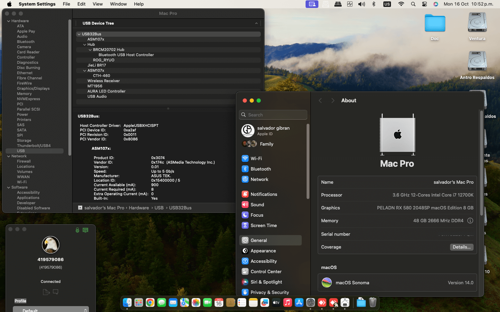Click the green lock security icon
The image size is (500, 312).
pyautogui.click(x=77, y=230)
